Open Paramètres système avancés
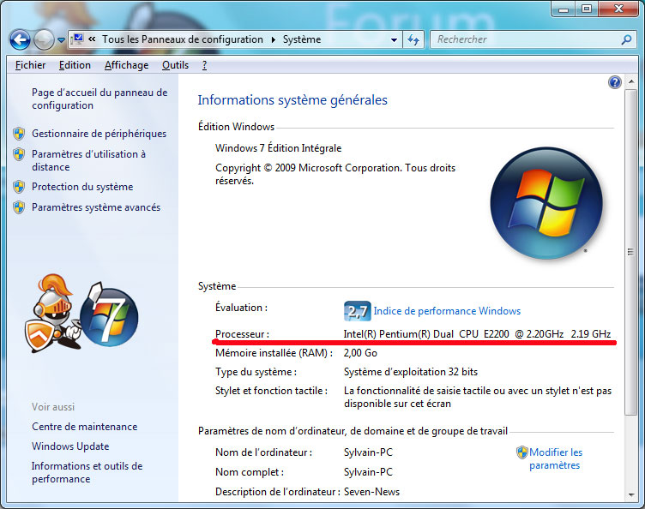The height and width of the screenshot is (509, 645). [96, 207]
